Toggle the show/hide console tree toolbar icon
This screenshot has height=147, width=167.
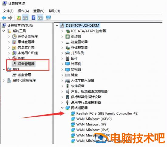click(25, 18)
